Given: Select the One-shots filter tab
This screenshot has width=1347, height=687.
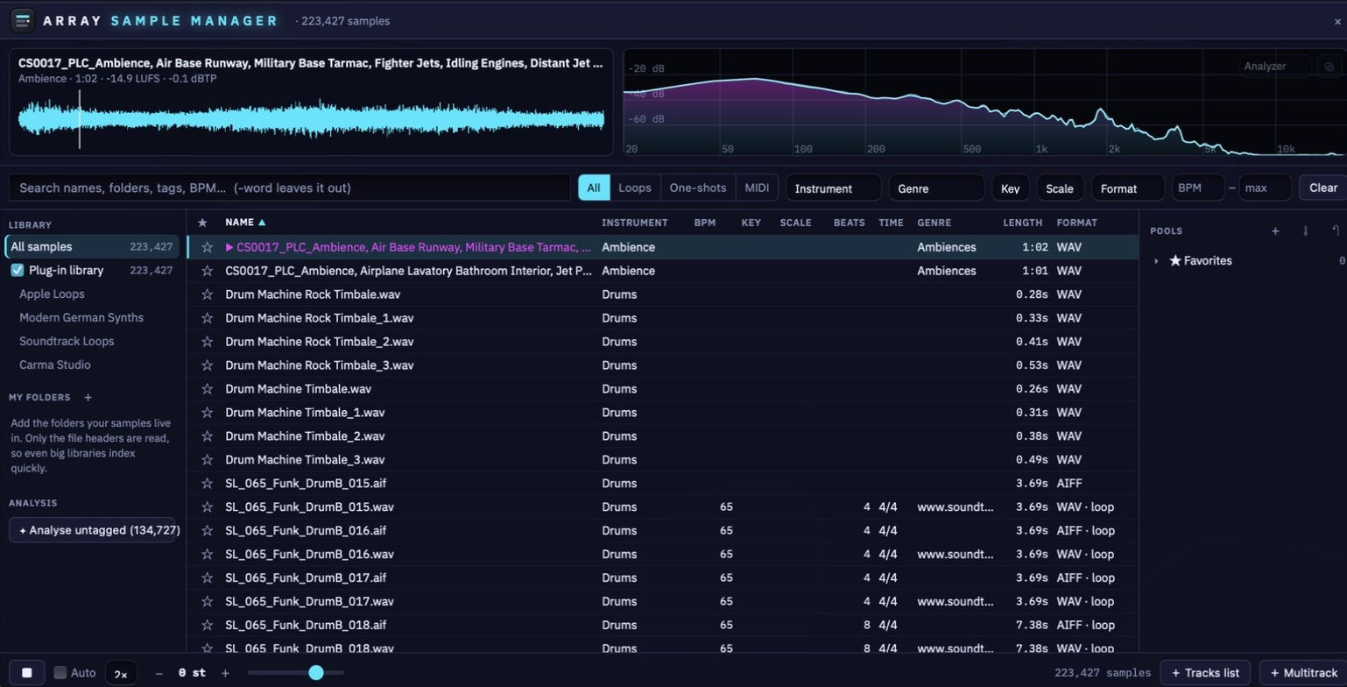Looking at the screenshot, I should tap(698, 188).
